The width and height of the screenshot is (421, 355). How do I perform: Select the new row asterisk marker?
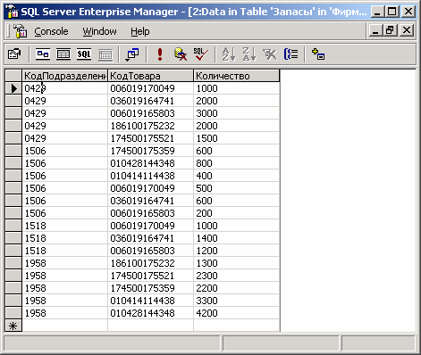(x=13, y=326)
